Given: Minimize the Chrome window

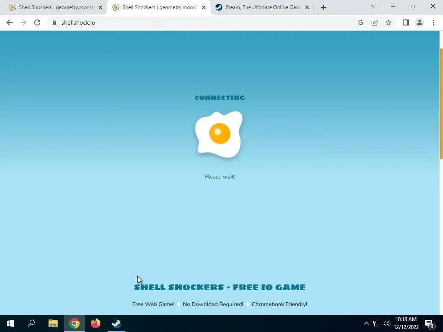Looking at the screenshot, I should tap(393, 6).
